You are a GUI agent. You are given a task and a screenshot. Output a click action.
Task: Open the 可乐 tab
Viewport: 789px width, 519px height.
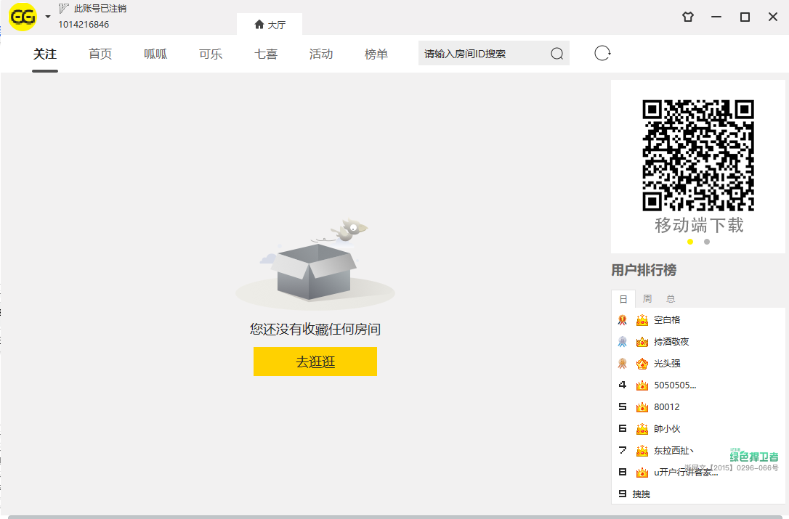[x=211, y=54]
